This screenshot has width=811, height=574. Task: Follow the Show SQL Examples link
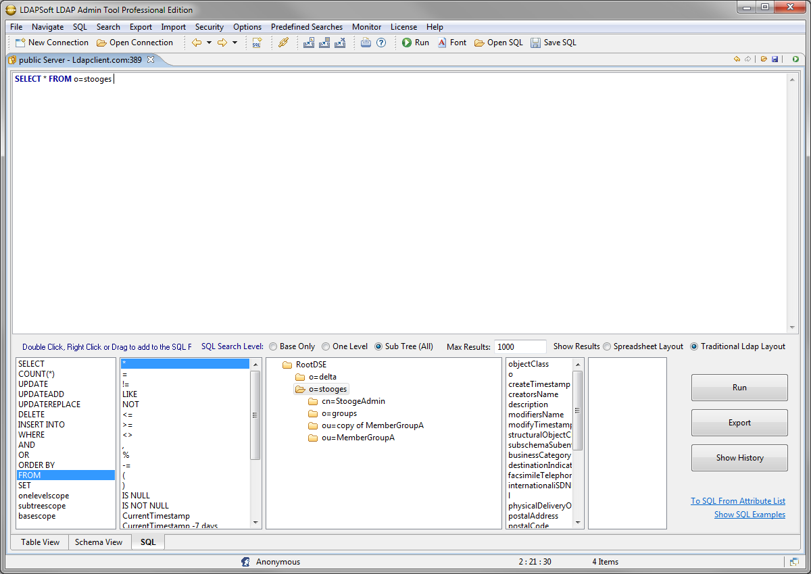pos(749,514)
